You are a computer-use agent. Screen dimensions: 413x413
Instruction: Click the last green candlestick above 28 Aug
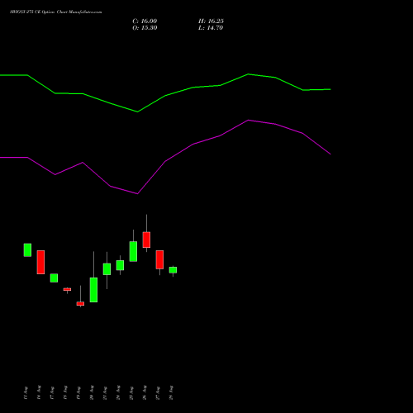[173, 270]
